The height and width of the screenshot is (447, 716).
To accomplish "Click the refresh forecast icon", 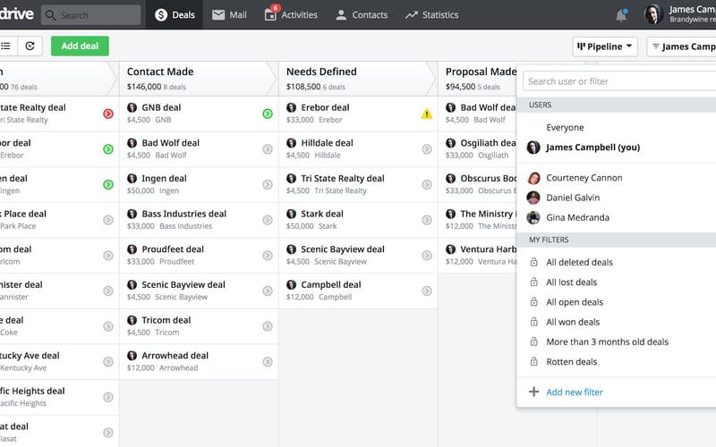I will coord(30,46).
